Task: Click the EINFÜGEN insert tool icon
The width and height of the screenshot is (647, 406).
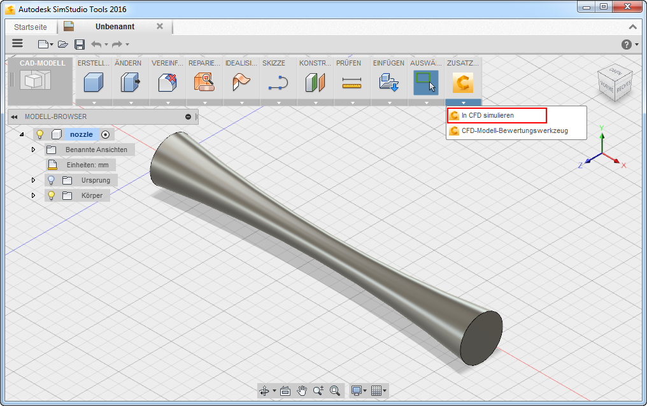Action: pyautogui.click(x=389, y=82)
